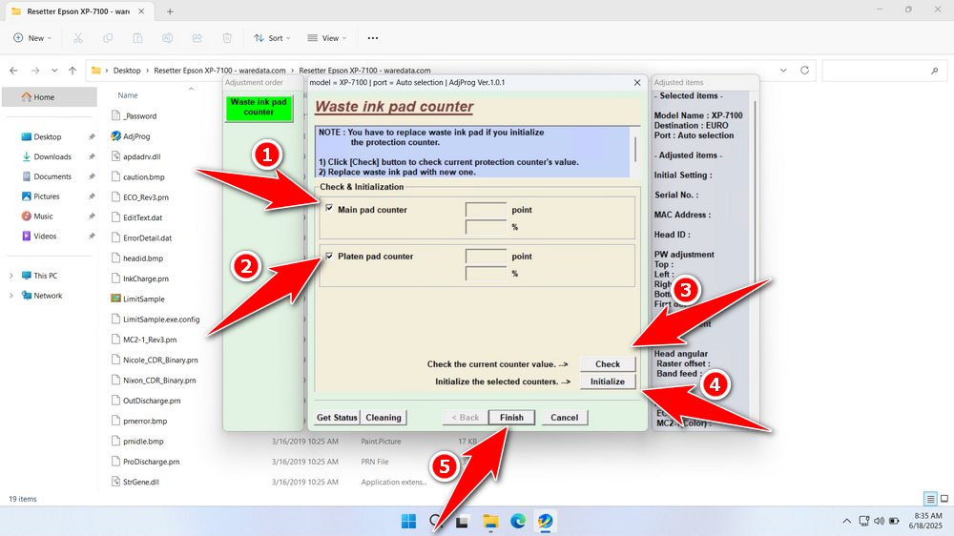
Task: Open the Sort dropdown
Action: 272,38
